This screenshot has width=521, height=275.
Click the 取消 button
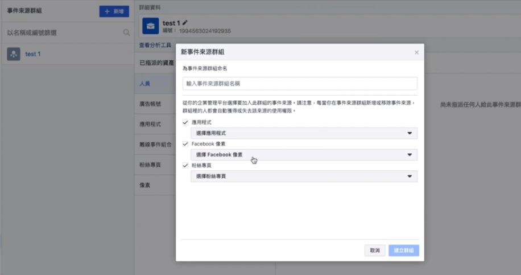coord(374,251)
